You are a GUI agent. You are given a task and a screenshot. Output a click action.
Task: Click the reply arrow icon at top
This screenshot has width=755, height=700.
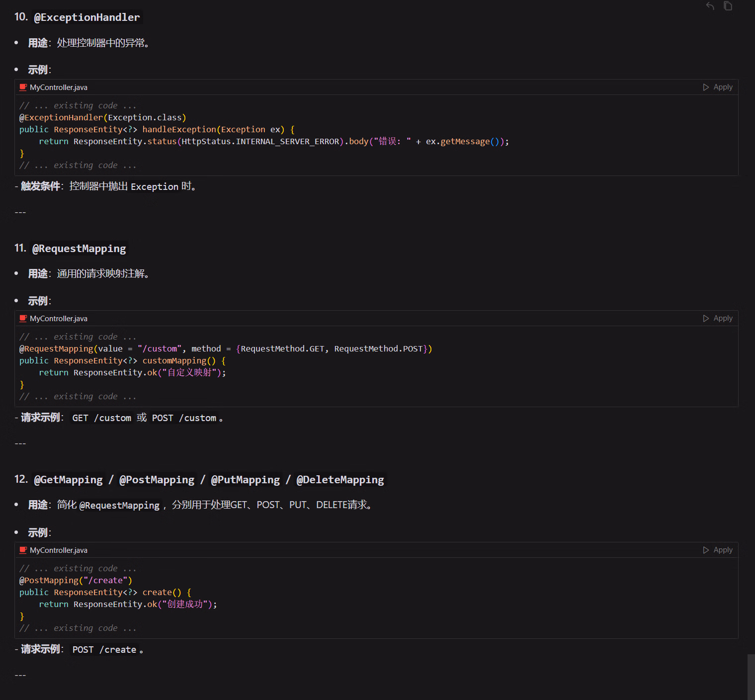710,6
